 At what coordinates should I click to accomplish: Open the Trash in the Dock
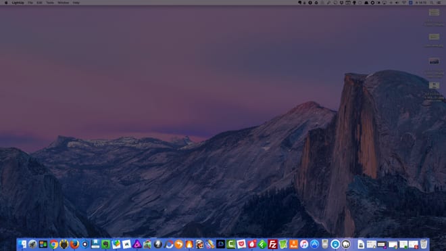pos(424,244)
